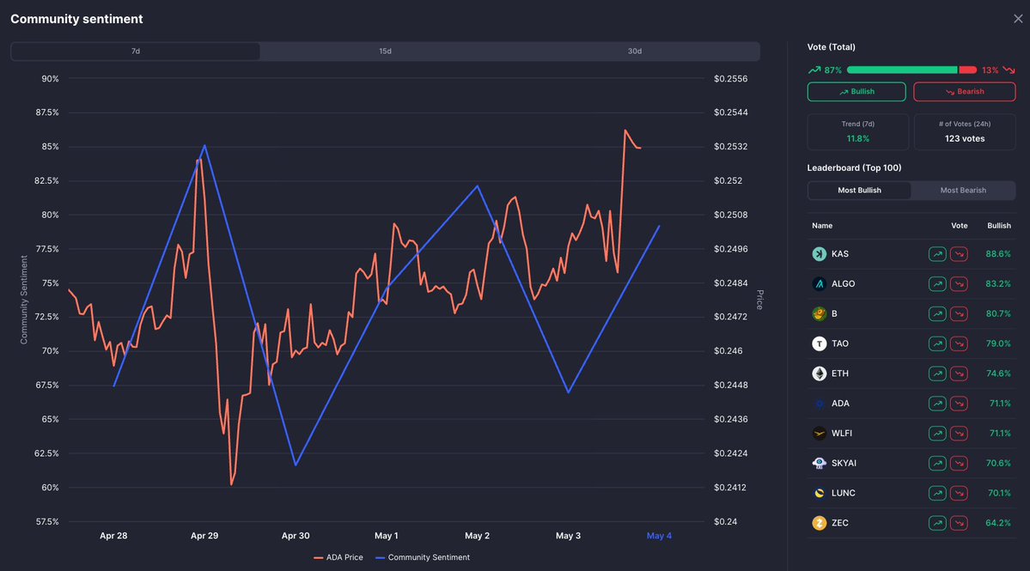The width and height of the screenshot is (1030, 571).
Task: Cast a Bullish vote
Action: coord(856,92)
